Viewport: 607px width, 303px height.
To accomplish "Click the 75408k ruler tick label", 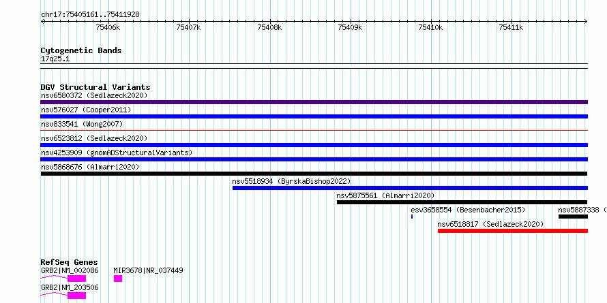I will click(x=269, y=27).
